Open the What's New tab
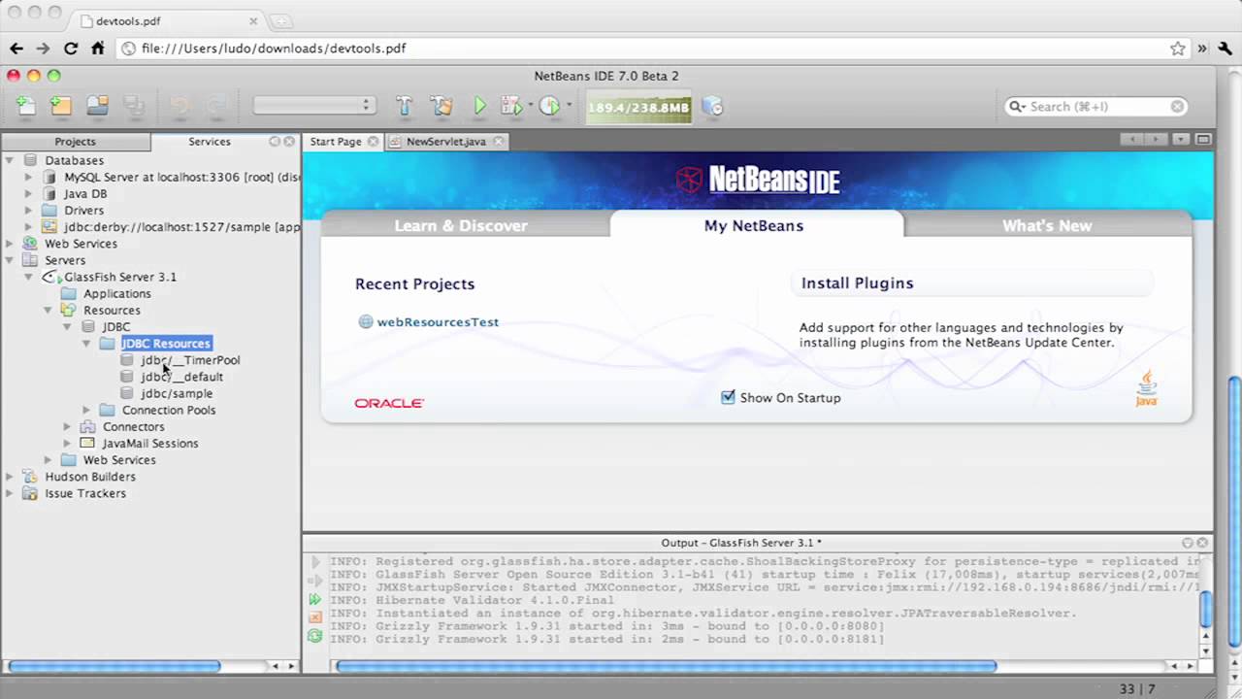The image size is (1242, 699). coord(1047,225)
